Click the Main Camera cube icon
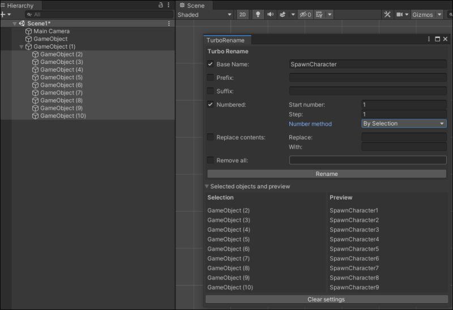The image size is (453, 310). point(28,31)
